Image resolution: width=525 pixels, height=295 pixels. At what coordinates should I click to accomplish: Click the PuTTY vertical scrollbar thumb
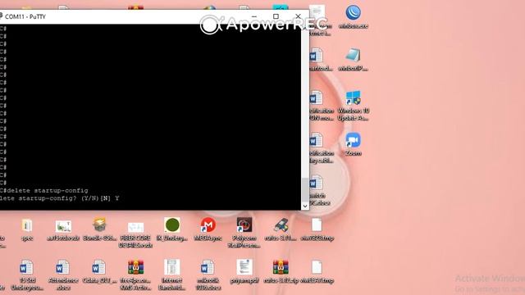(x=304, y=189)
